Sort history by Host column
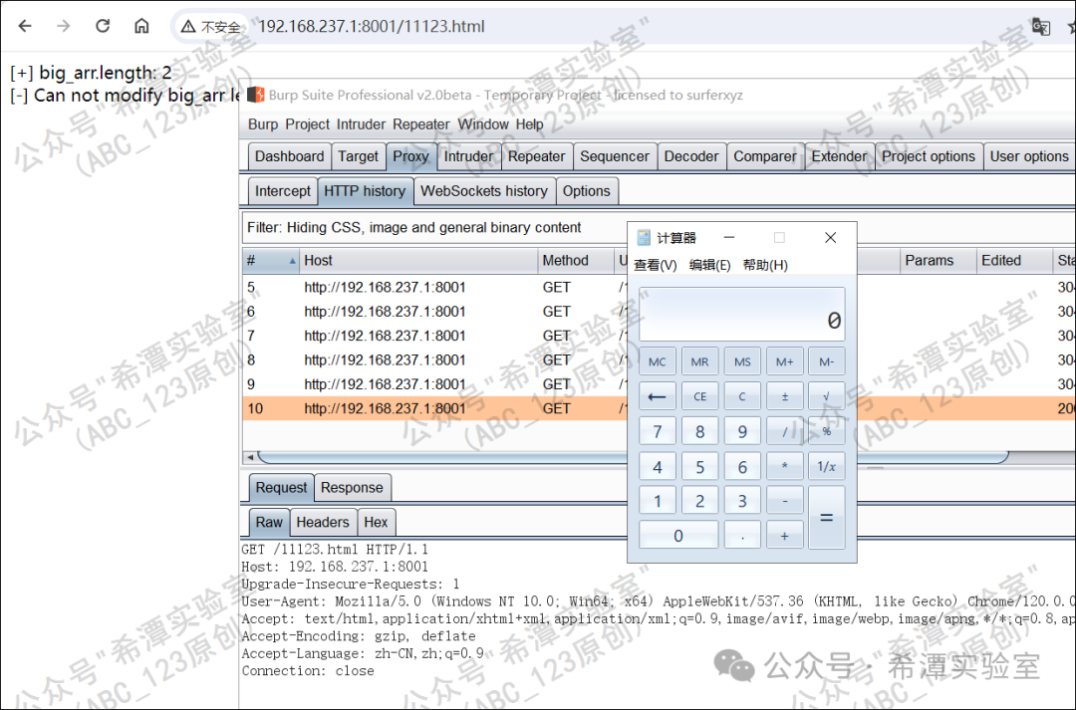 pyautogui.click(x=417, y=261)
